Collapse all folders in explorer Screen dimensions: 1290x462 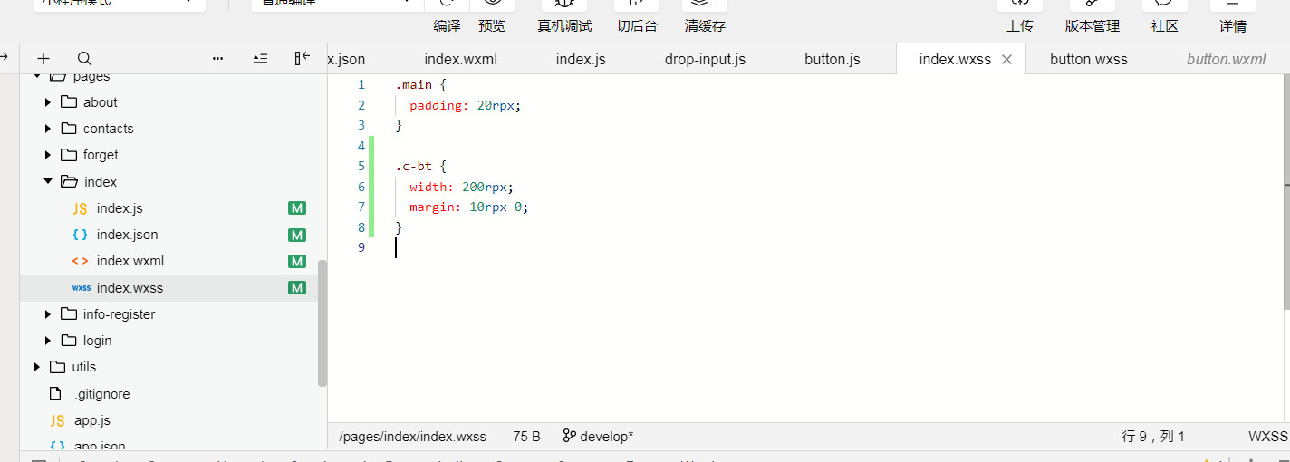coord(260,58)
